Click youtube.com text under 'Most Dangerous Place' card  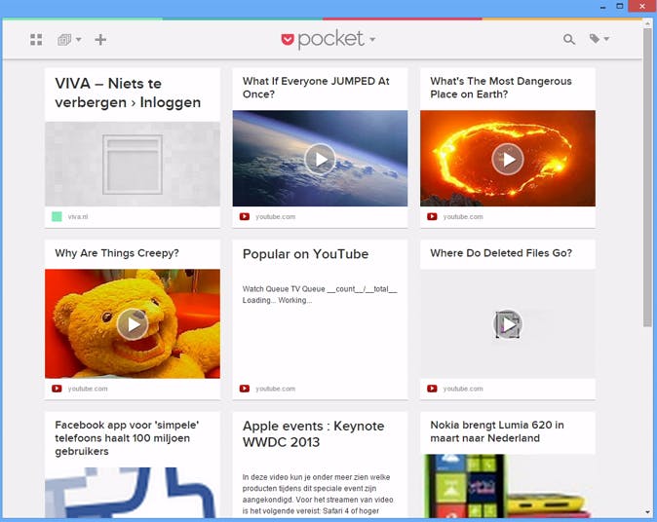coord(463,217)
